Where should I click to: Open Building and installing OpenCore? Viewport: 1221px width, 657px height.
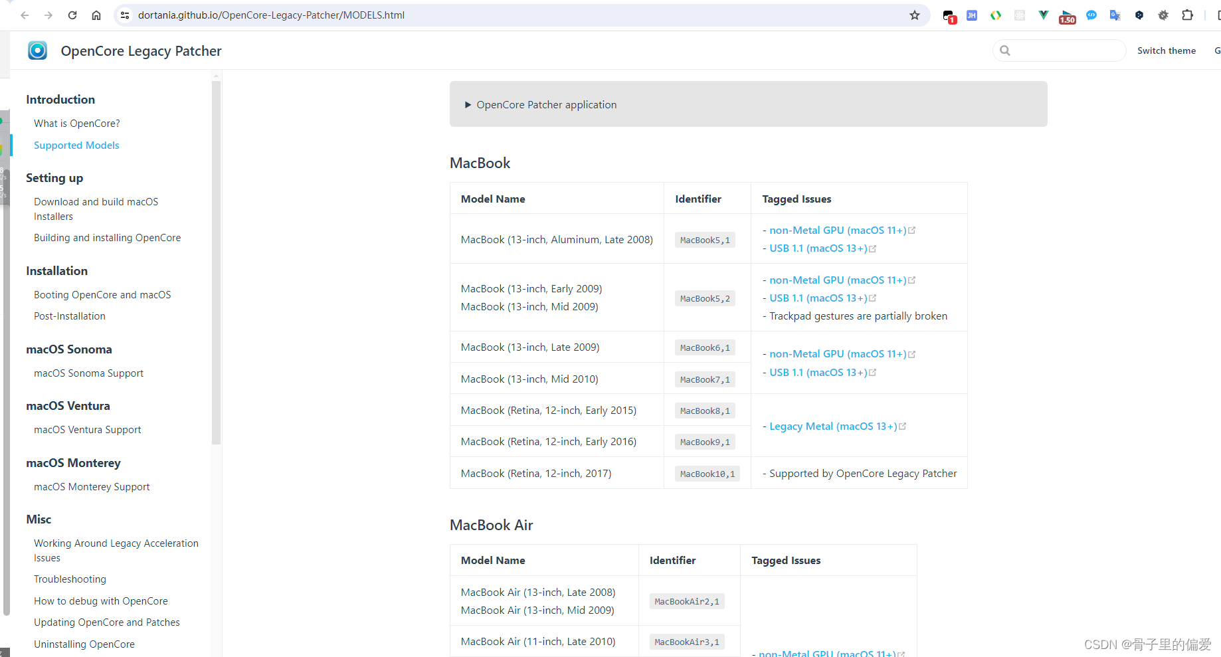tap(107, 238)
